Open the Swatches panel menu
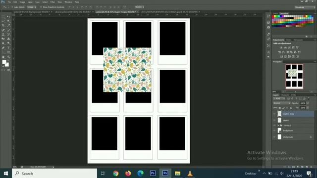The image size is (317, 178). pyautogui.click(x=315, y=13)
